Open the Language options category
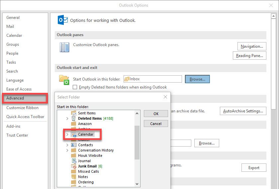The width and height of the screenshot is (279, 189). pos(15,80)
